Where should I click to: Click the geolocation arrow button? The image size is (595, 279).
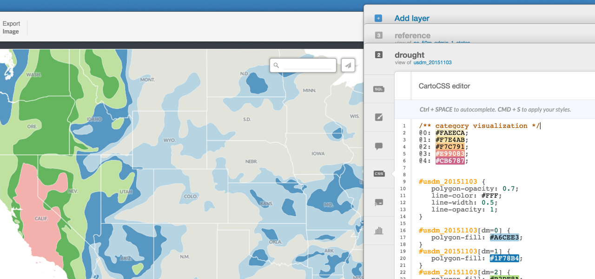point(348,66)
